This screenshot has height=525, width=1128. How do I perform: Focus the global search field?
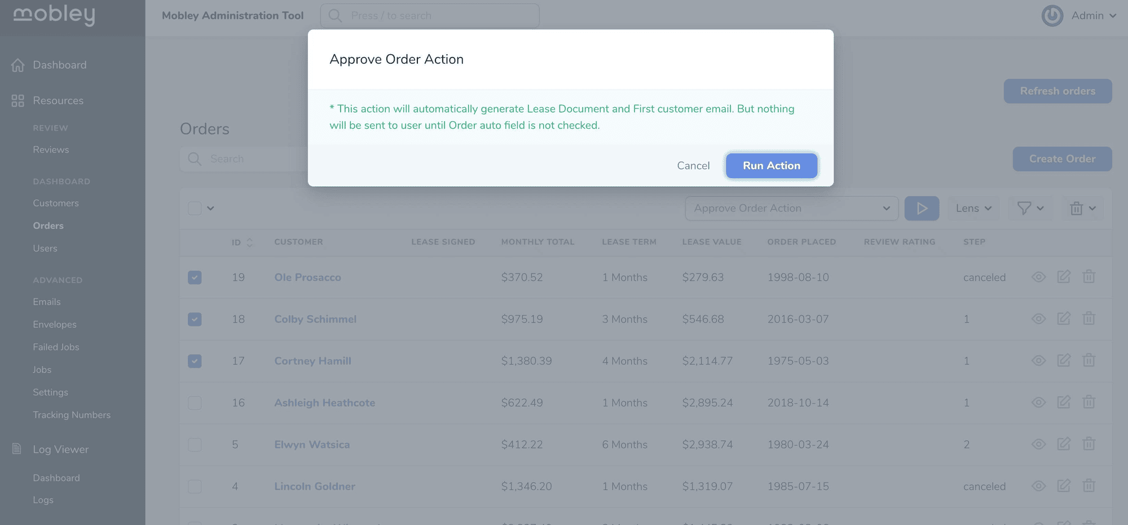pyautogui.click(x=430, y=16)
